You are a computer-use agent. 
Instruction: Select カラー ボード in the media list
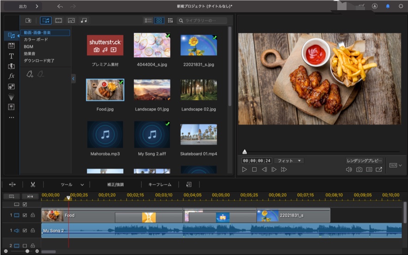(36, 40)
